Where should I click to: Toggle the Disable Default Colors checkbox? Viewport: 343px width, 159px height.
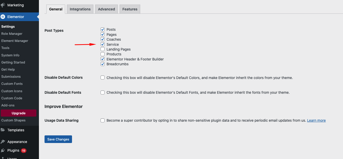(x=103, y=77)
